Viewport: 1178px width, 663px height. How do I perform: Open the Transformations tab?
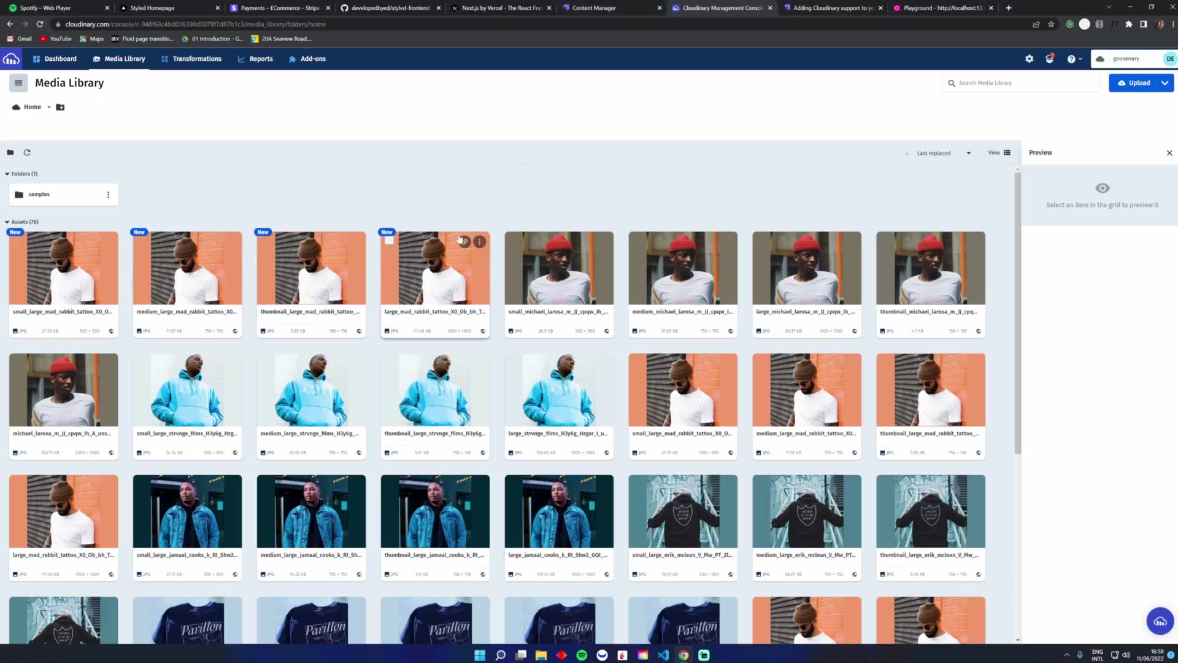click(x=191, y=59)
